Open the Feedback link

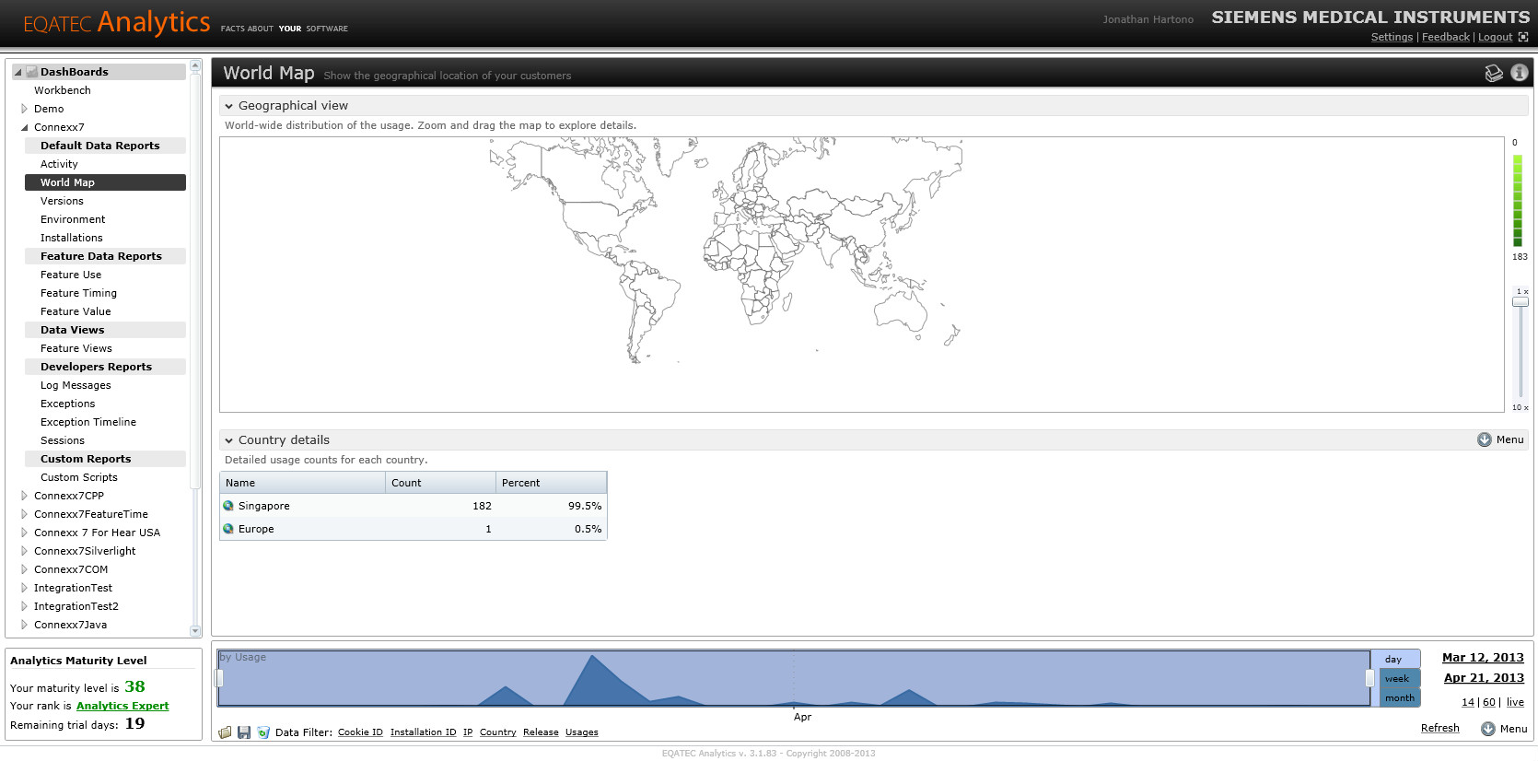[1446, 37]
